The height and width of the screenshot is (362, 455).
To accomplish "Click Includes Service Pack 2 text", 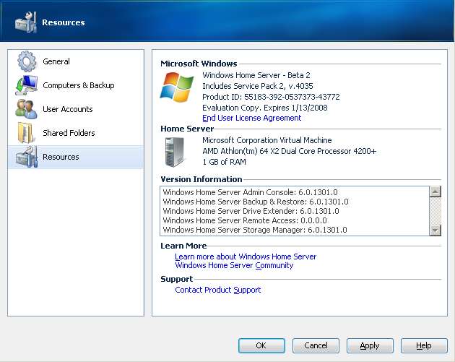I will coord(258,86).
